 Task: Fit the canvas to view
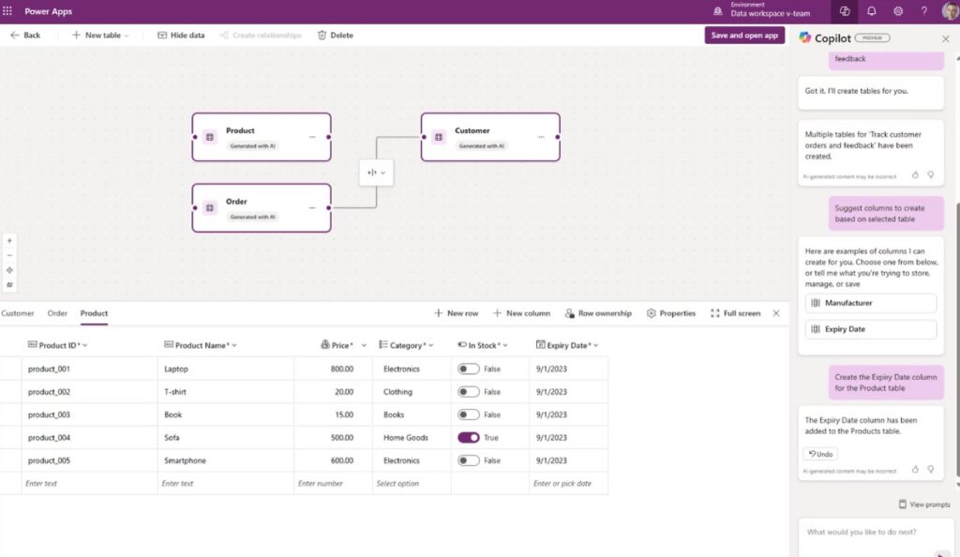9,270
